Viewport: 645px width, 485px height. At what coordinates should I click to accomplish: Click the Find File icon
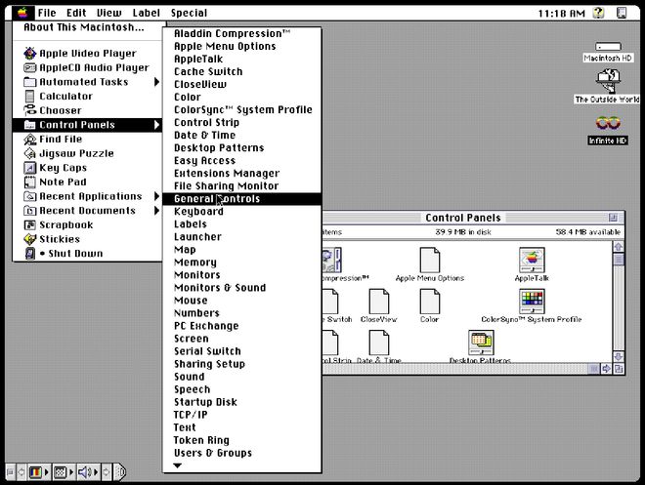(30, 140)
